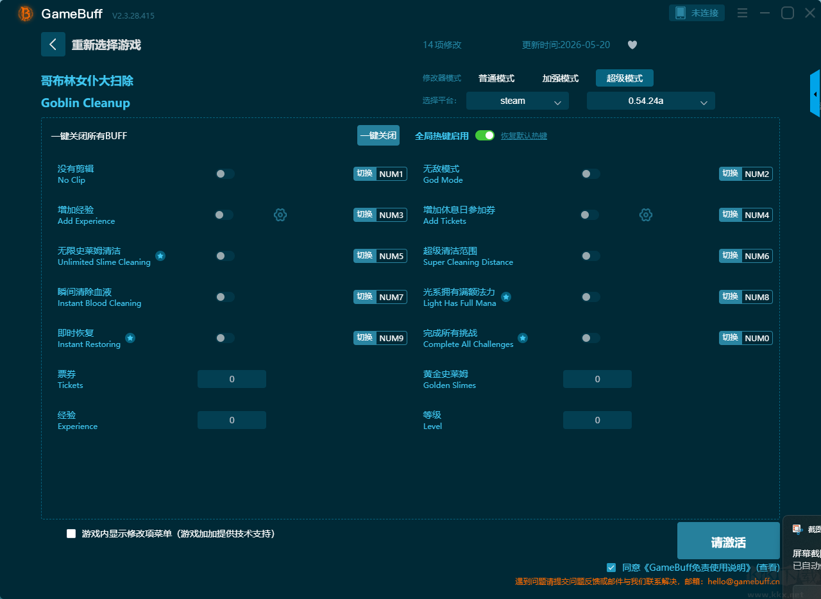Click NUM9 hotkey for Instant Restoring
This screenshot has width=821, height=599.
380,338
